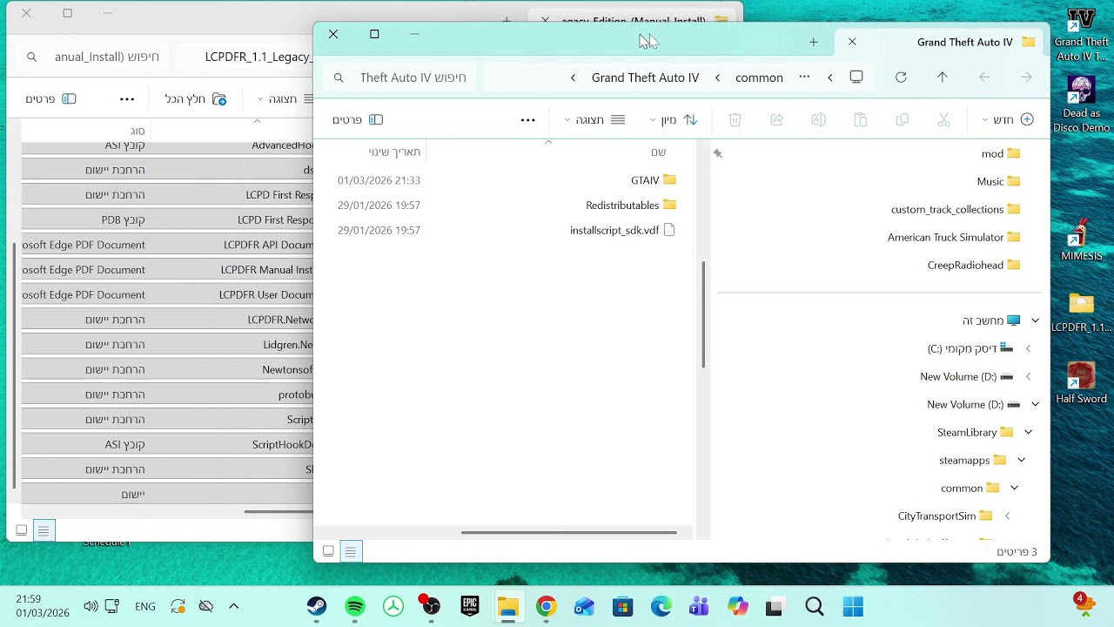Screen dimensions: 1114x627
Task: Collapse the This PC tree node
Action: pyautogui.click(x=1035, y=320)
